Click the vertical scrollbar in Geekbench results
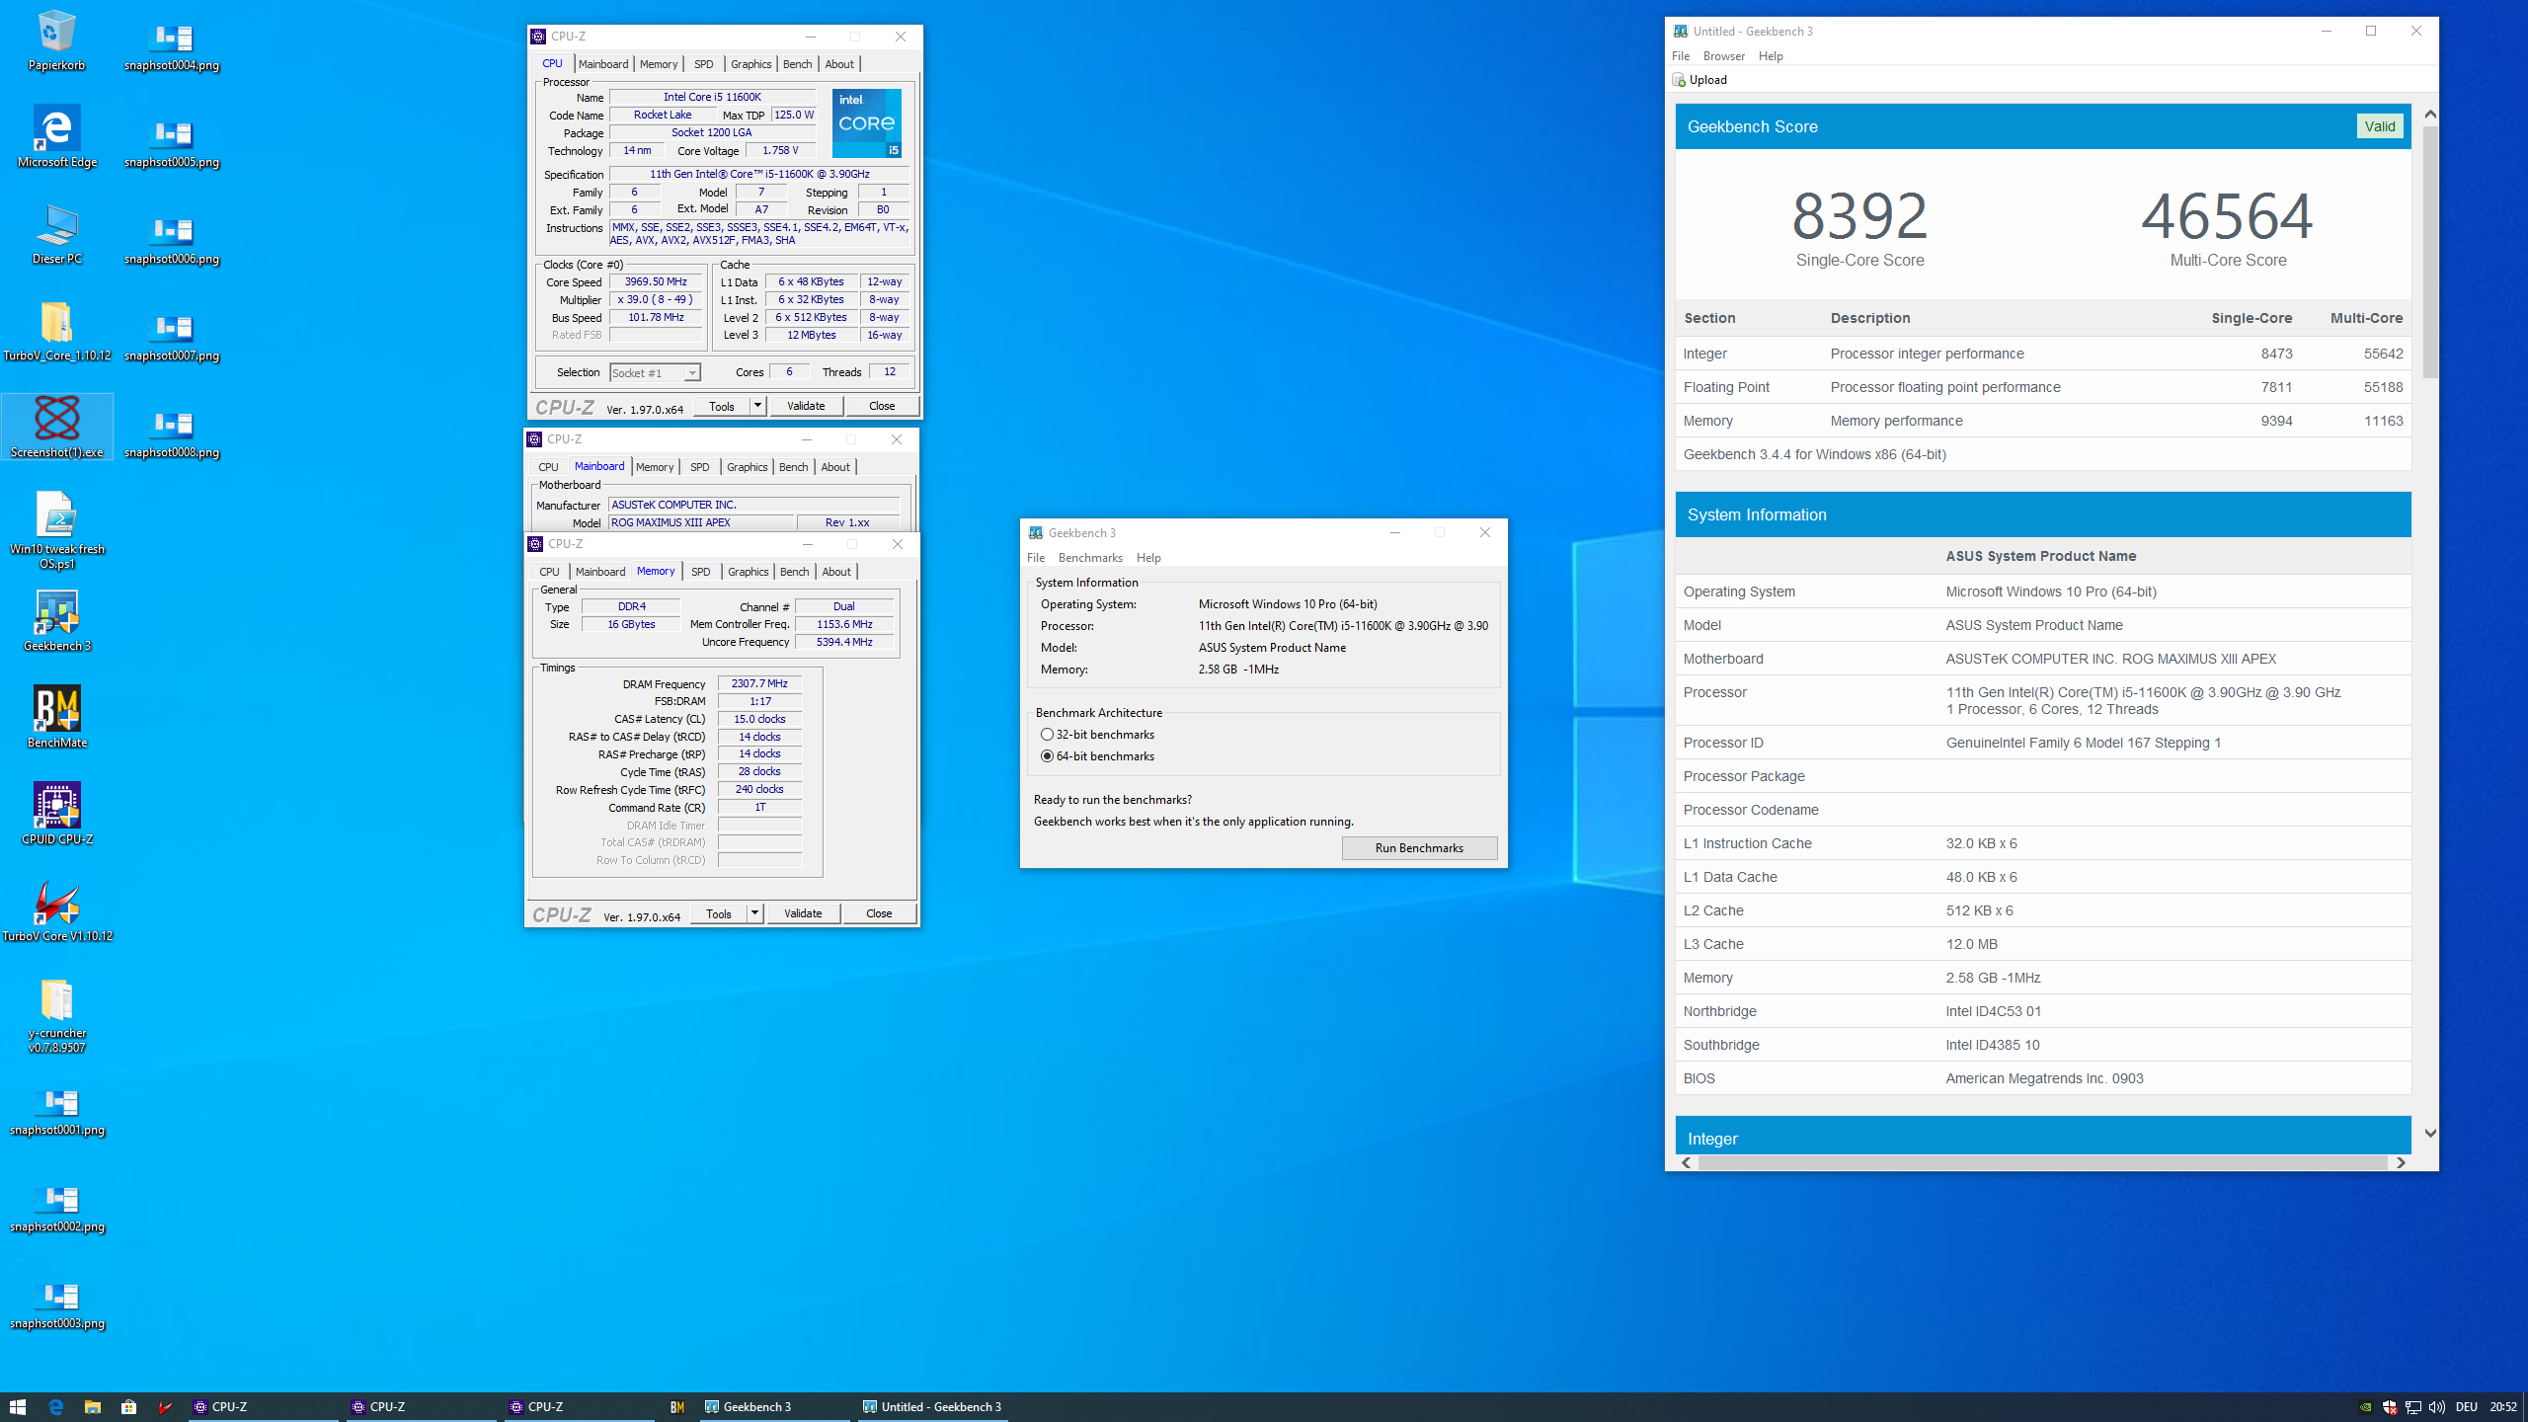 coord(2429,252)
